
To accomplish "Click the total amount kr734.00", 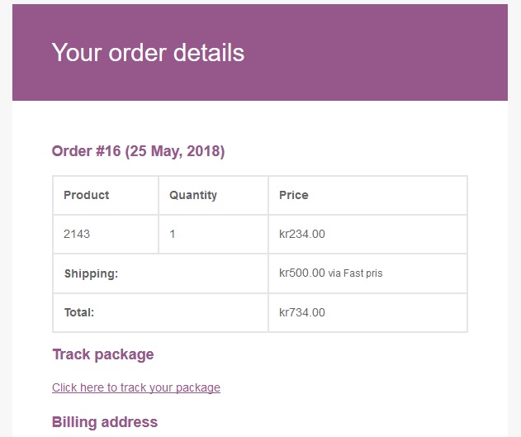I will tap(302, 312).
